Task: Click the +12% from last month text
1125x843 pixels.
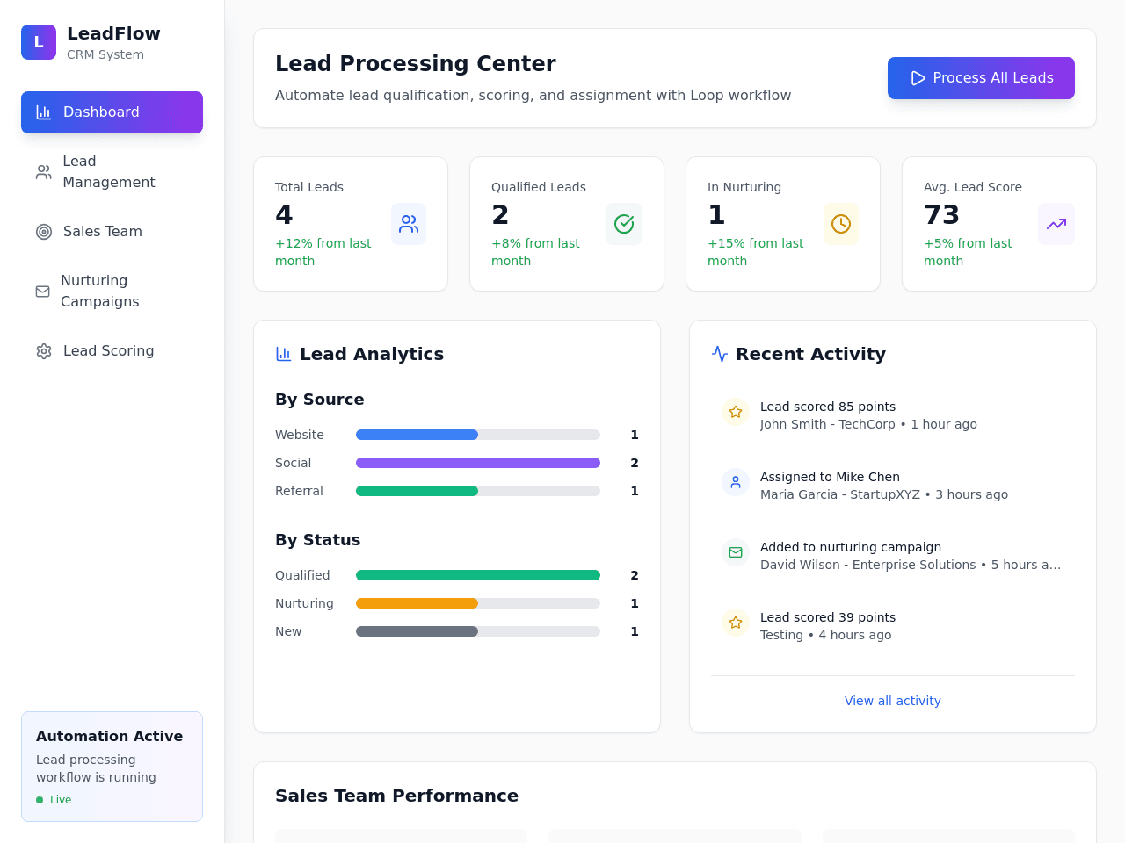Action: click(323, 252)
